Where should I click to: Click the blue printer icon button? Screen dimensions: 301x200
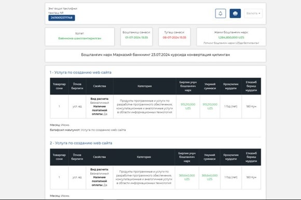coord(235,13)
